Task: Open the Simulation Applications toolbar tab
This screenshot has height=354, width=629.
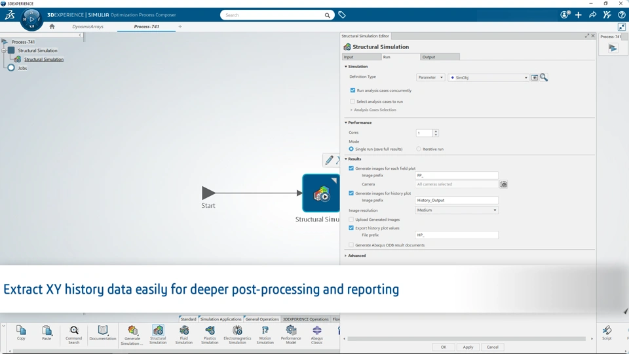Action: coord(221,319)
